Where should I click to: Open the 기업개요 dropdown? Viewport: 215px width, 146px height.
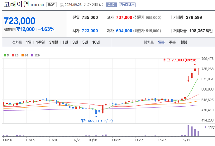click(127, 5)
